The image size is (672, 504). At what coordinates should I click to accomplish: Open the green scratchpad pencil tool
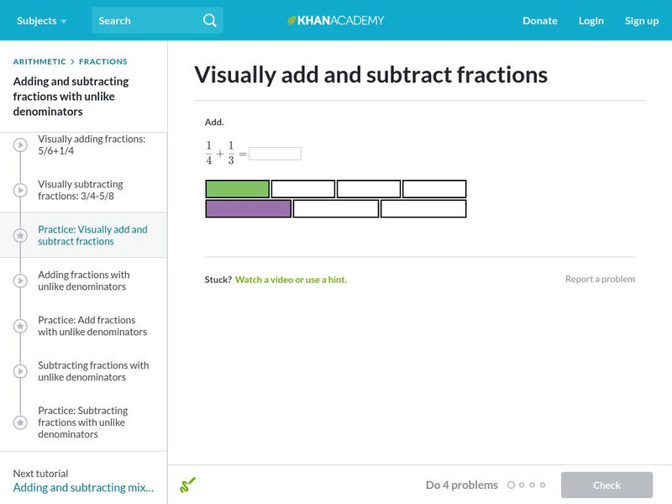point(187,485)
